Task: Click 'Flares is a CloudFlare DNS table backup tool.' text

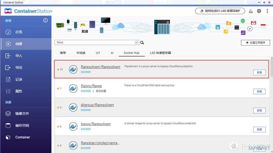Action: [150, 85]
